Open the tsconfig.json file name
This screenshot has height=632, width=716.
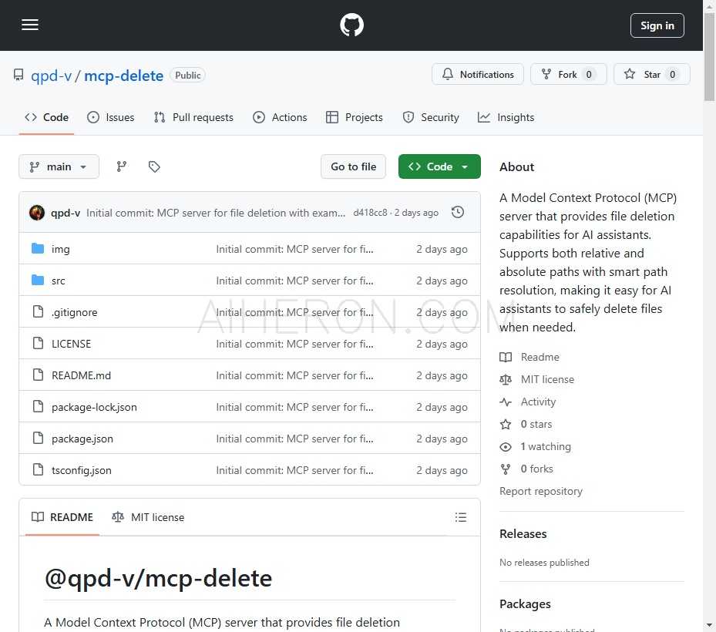click(x=81, y=470)
